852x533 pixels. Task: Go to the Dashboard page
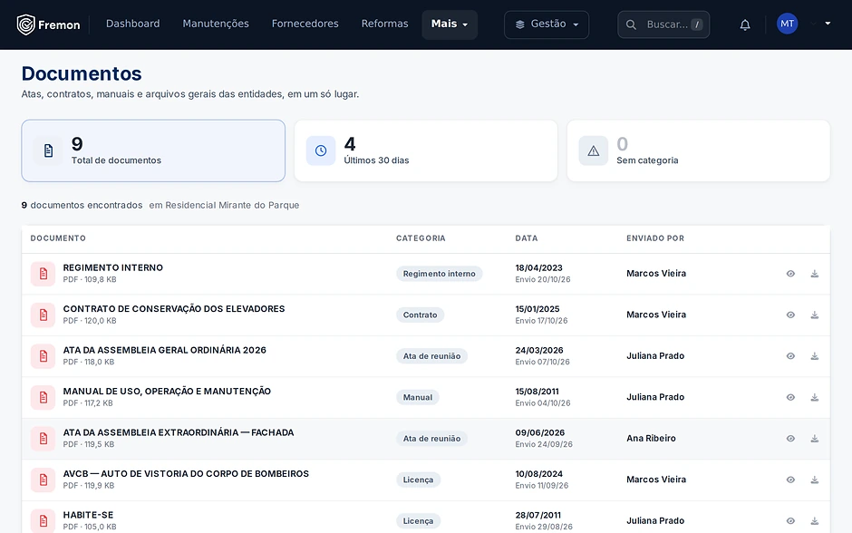[x=132, y=24]
